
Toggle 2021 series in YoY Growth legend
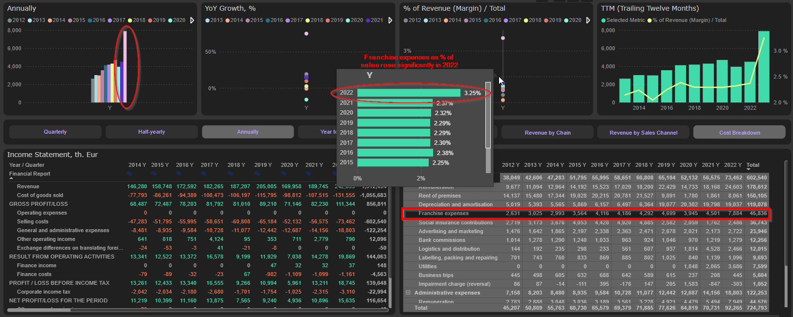374,20
